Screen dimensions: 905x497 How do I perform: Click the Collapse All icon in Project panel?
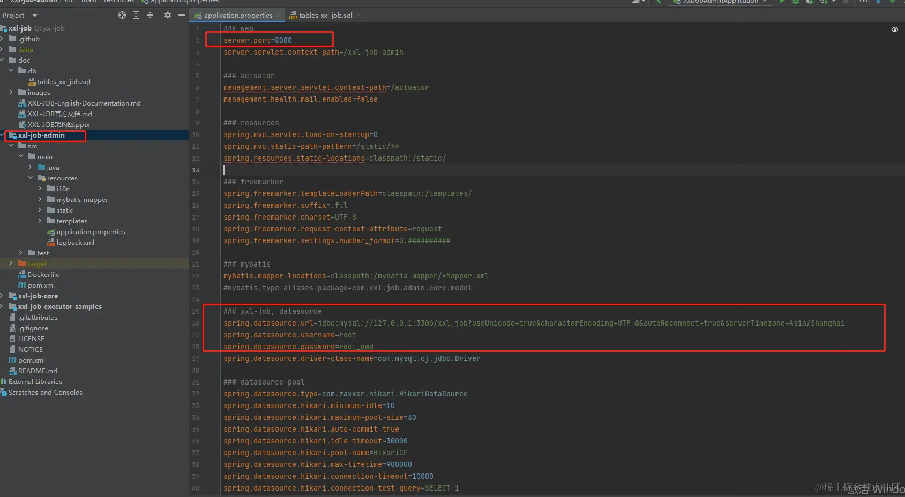(150, 15)
